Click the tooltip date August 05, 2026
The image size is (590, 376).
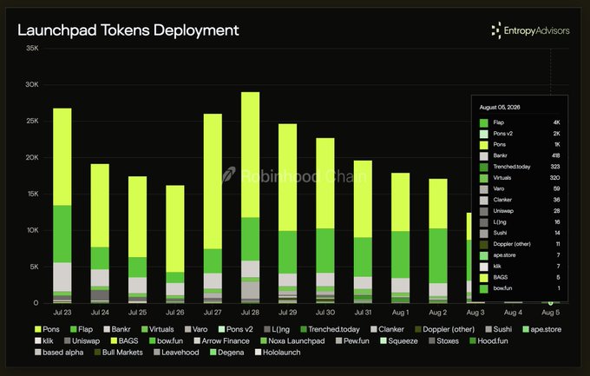(499, 108)
